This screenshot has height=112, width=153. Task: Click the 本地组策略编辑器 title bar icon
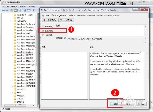pyautogui.click(x=3, y=2)
